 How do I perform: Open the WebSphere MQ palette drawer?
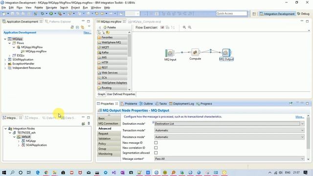click(x=112, y=43)
